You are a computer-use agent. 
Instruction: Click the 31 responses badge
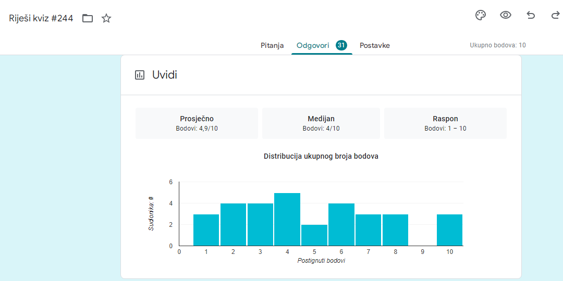[341, 45]
